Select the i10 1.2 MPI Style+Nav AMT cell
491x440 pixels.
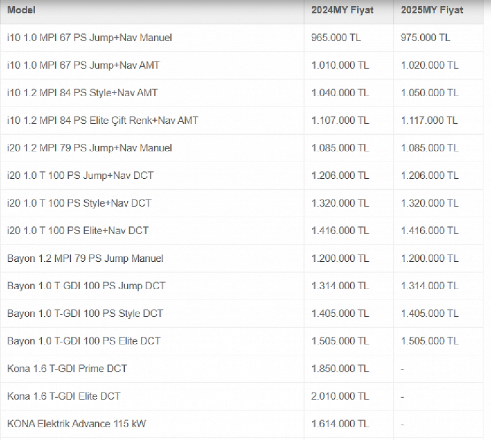click(82, 93)
